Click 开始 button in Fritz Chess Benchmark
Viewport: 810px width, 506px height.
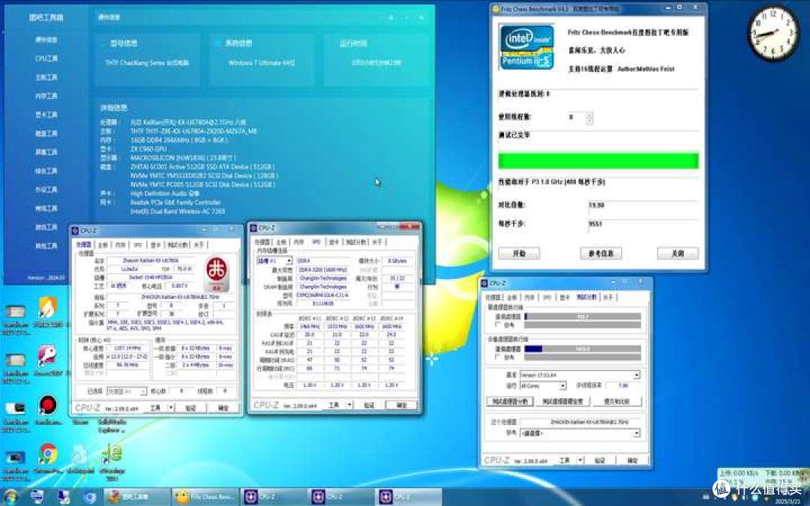519,253
